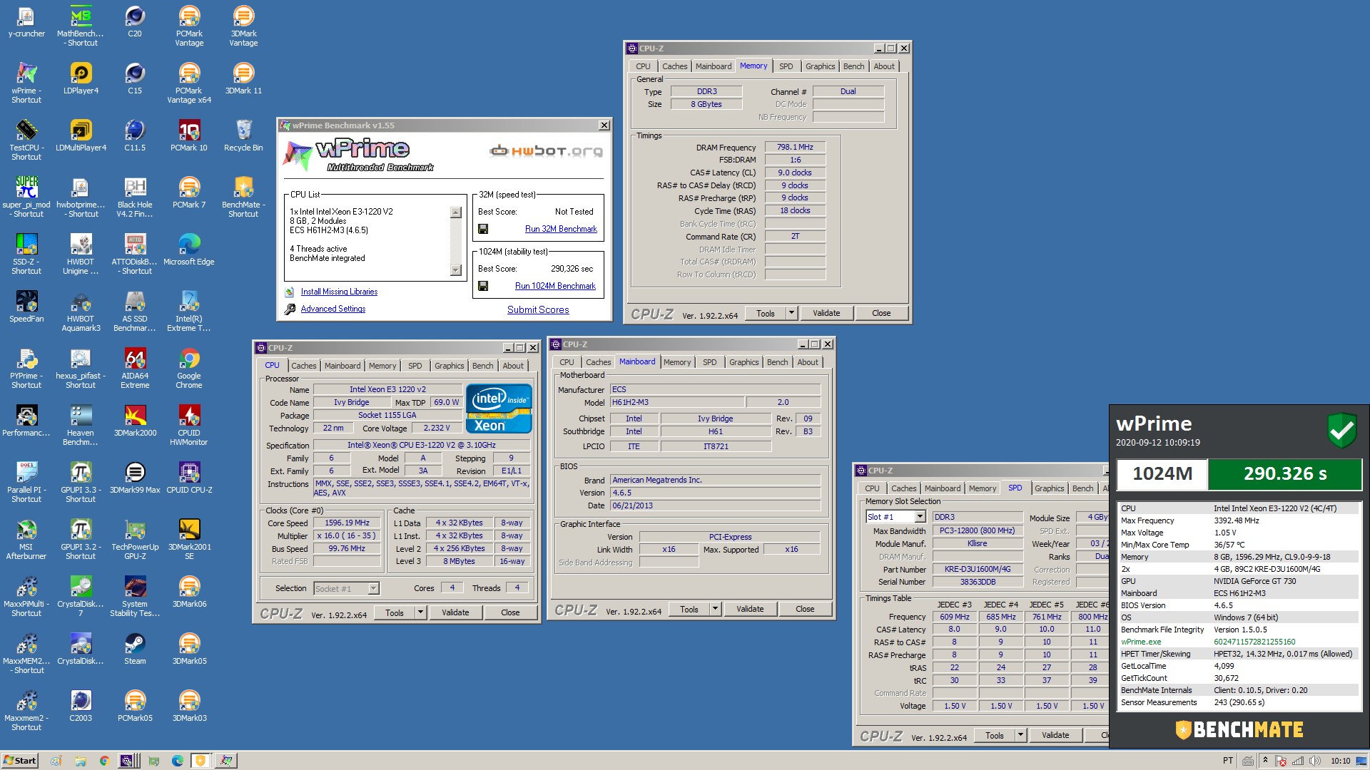
Task: Select Graphics tab in CPU tab window
Action: click(x=449, y=366)
